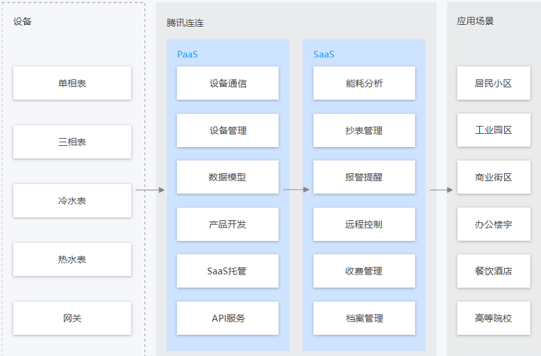The width and height of the screenshot is (541, 356).
Task: Click the 数据模型 box
Action: (228, 177)
